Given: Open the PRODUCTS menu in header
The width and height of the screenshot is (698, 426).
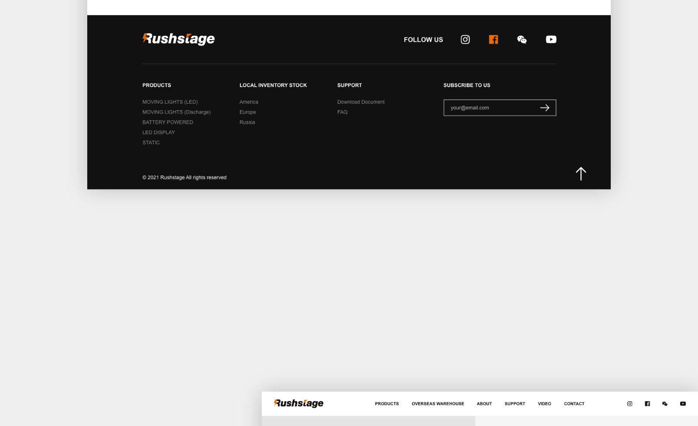Looking at the screenshot, I should [x=387, y=404].
